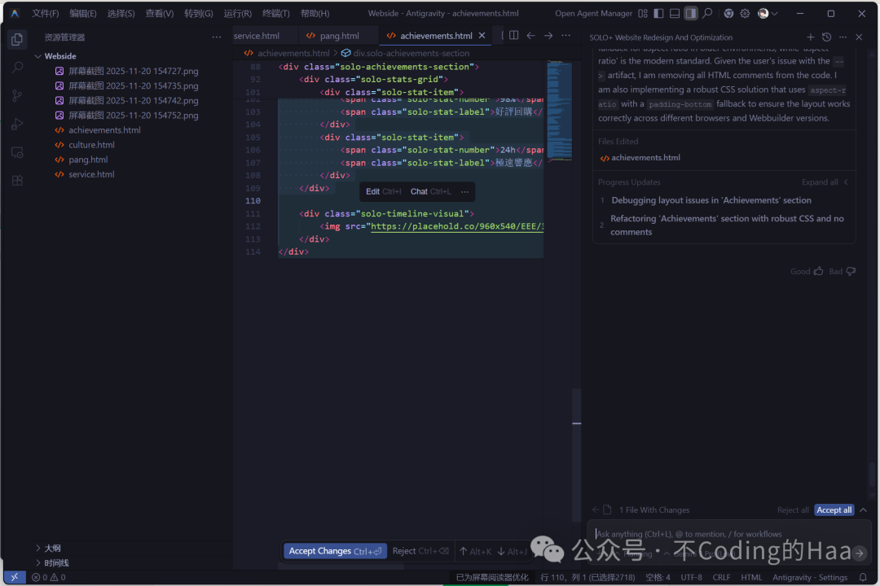Collapse the file changes list chevron
The image size is (880, 586).
tap(863, 509)
